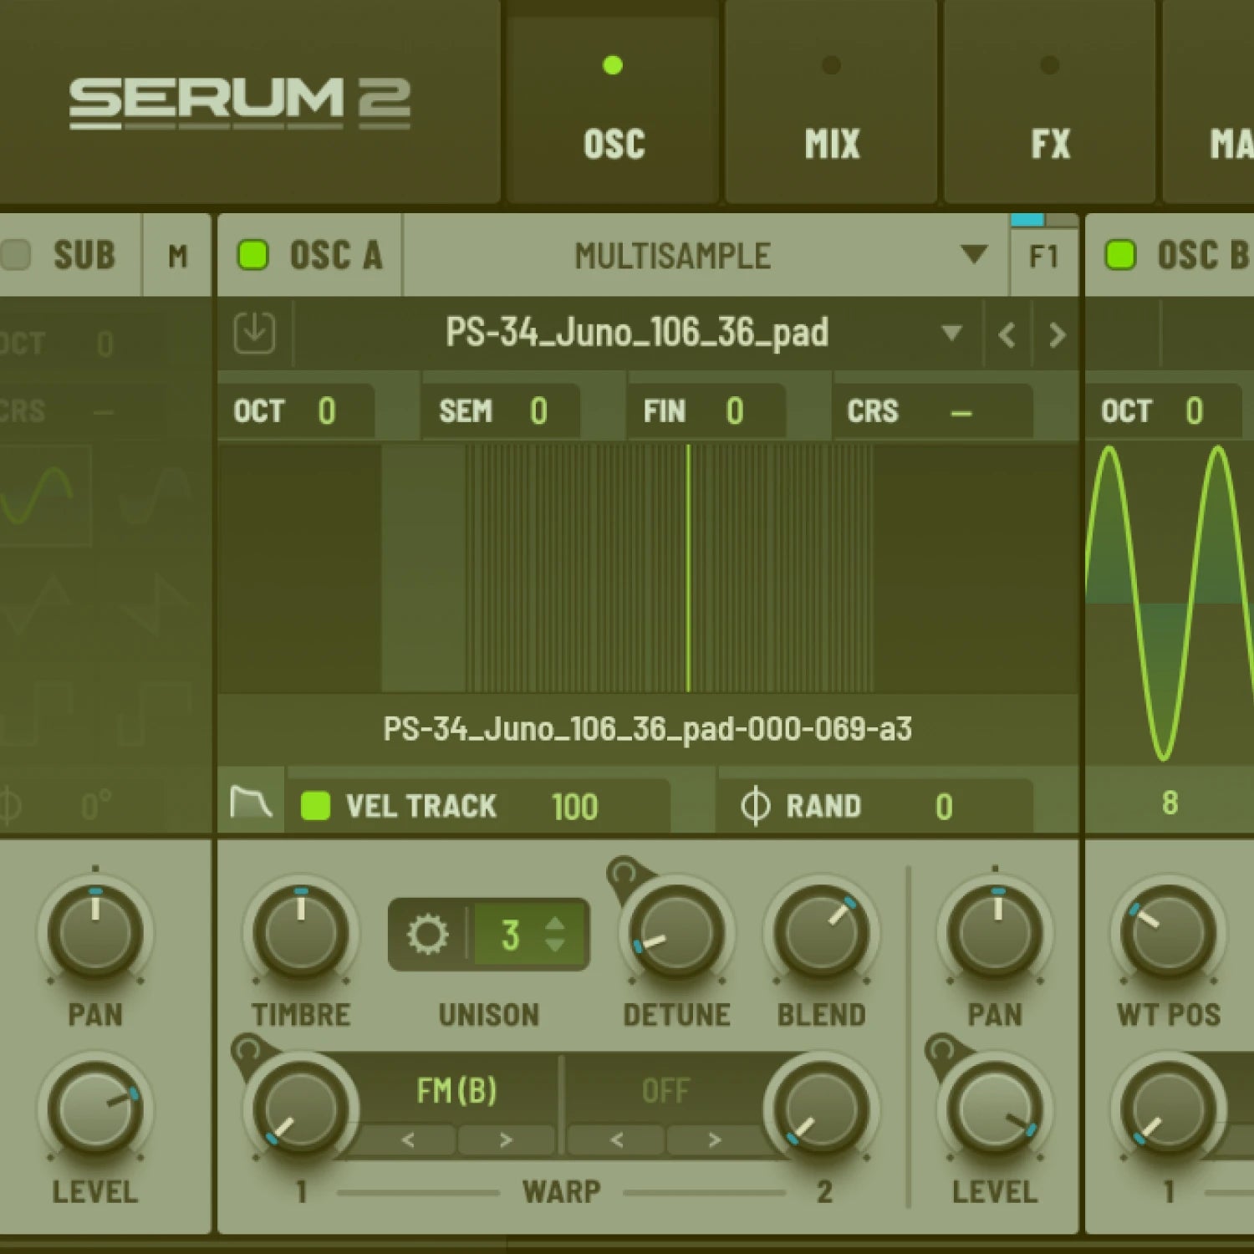This screenshot has height=1254, width=1254.
Task: Click the sample import icon beside the preset name
Action: [x=254, y=334]
